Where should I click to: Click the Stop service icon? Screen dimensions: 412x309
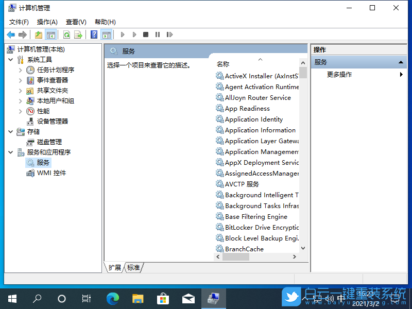click(145, 35)
